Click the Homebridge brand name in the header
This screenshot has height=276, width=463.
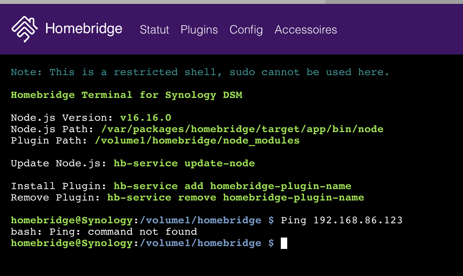tap(84, 29)
